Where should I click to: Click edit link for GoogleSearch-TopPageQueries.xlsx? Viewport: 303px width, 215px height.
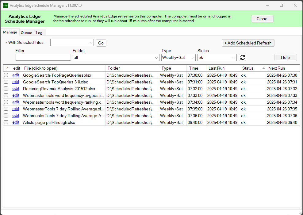tap(16, 75)
